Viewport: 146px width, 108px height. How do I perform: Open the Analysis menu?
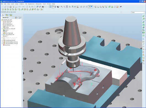21,4
